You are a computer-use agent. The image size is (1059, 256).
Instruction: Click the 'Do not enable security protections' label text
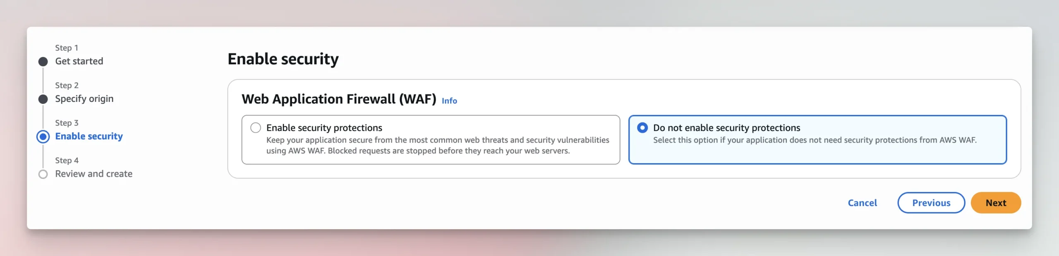tap(726, 128)
